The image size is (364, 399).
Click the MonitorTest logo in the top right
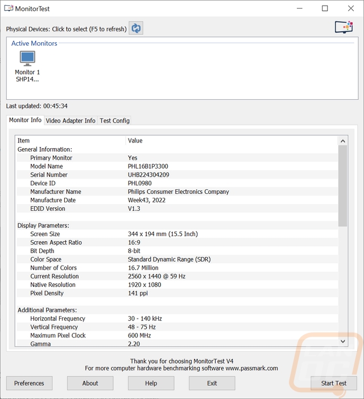344,27
